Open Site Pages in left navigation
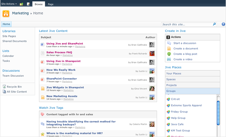Image resolution: width=226 pixels, height=137 pixels. pos(9,36)
